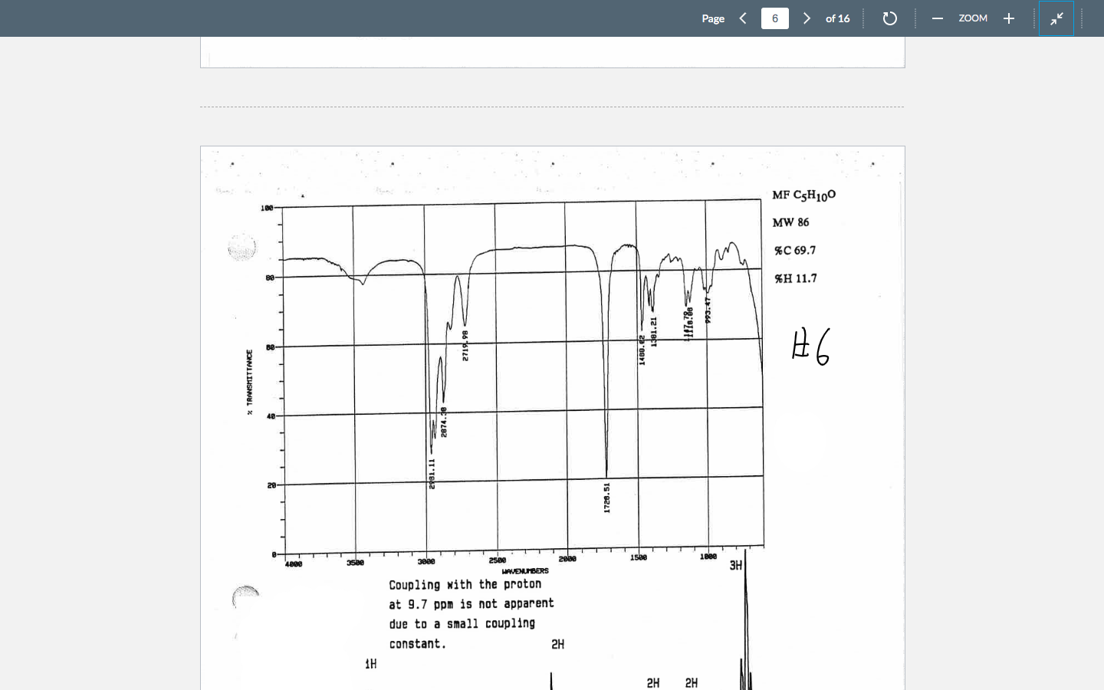Rotate the document with the rotate icon
Screen dimensions: 1104x690
coord(889,18)
